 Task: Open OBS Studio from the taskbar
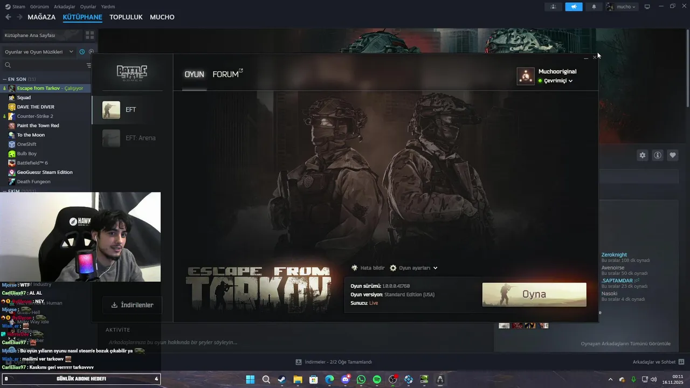point(392,379)
